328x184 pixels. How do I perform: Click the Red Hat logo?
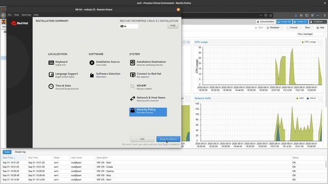[19, 23]
